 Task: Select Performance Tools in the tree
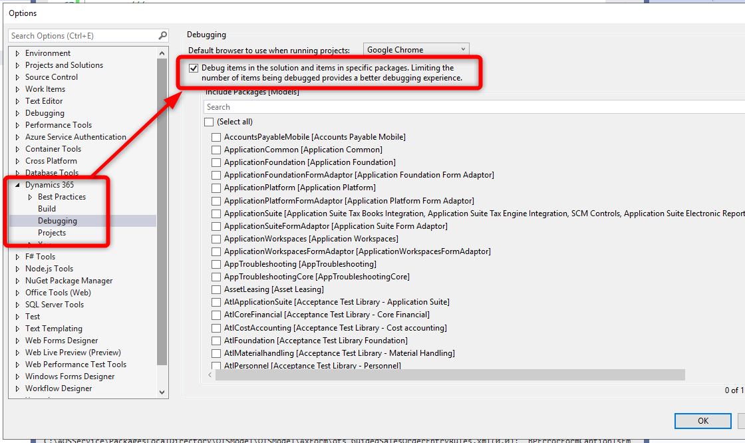[59, 125]
